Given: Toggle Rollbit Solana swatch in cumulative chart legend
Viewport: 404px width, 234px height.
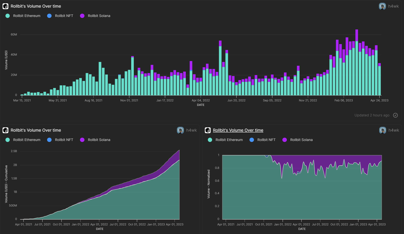Looking at the screenshot, I should (82, 140).
